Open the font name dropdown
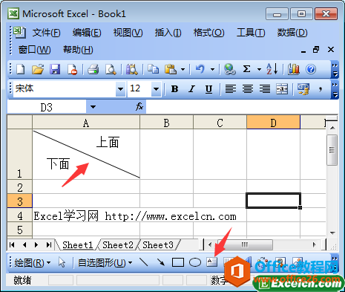The height and width of the screenshot is (292, 345). (120, 88)
